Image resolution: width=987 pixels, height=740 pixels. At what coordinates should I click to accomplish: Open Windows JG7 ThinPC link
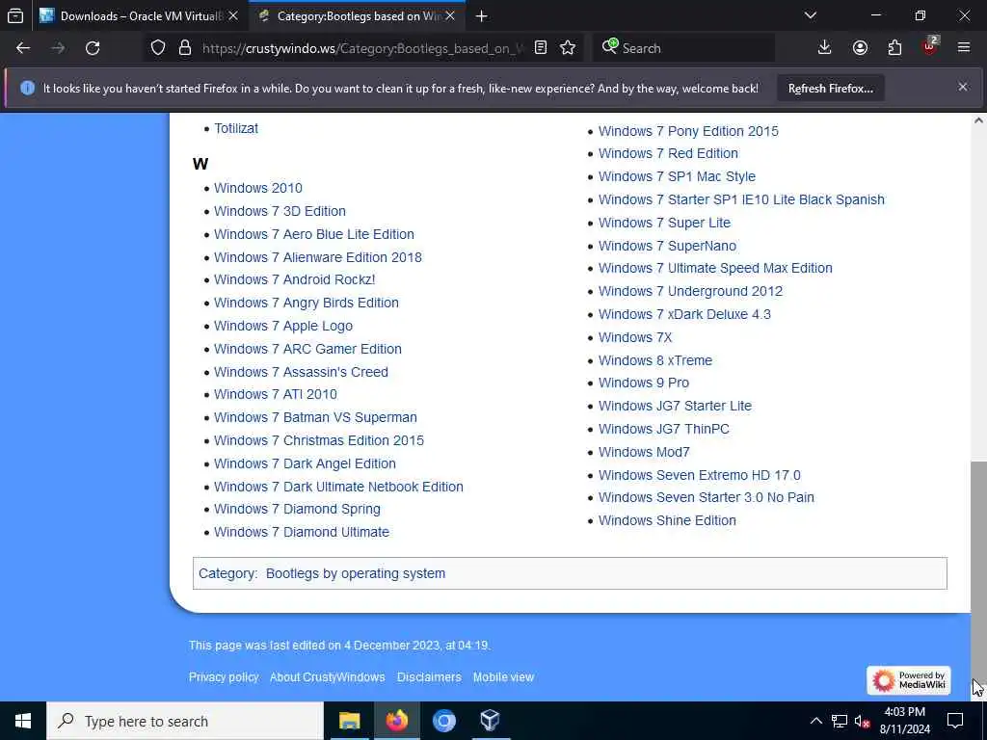tap(663, 429)
